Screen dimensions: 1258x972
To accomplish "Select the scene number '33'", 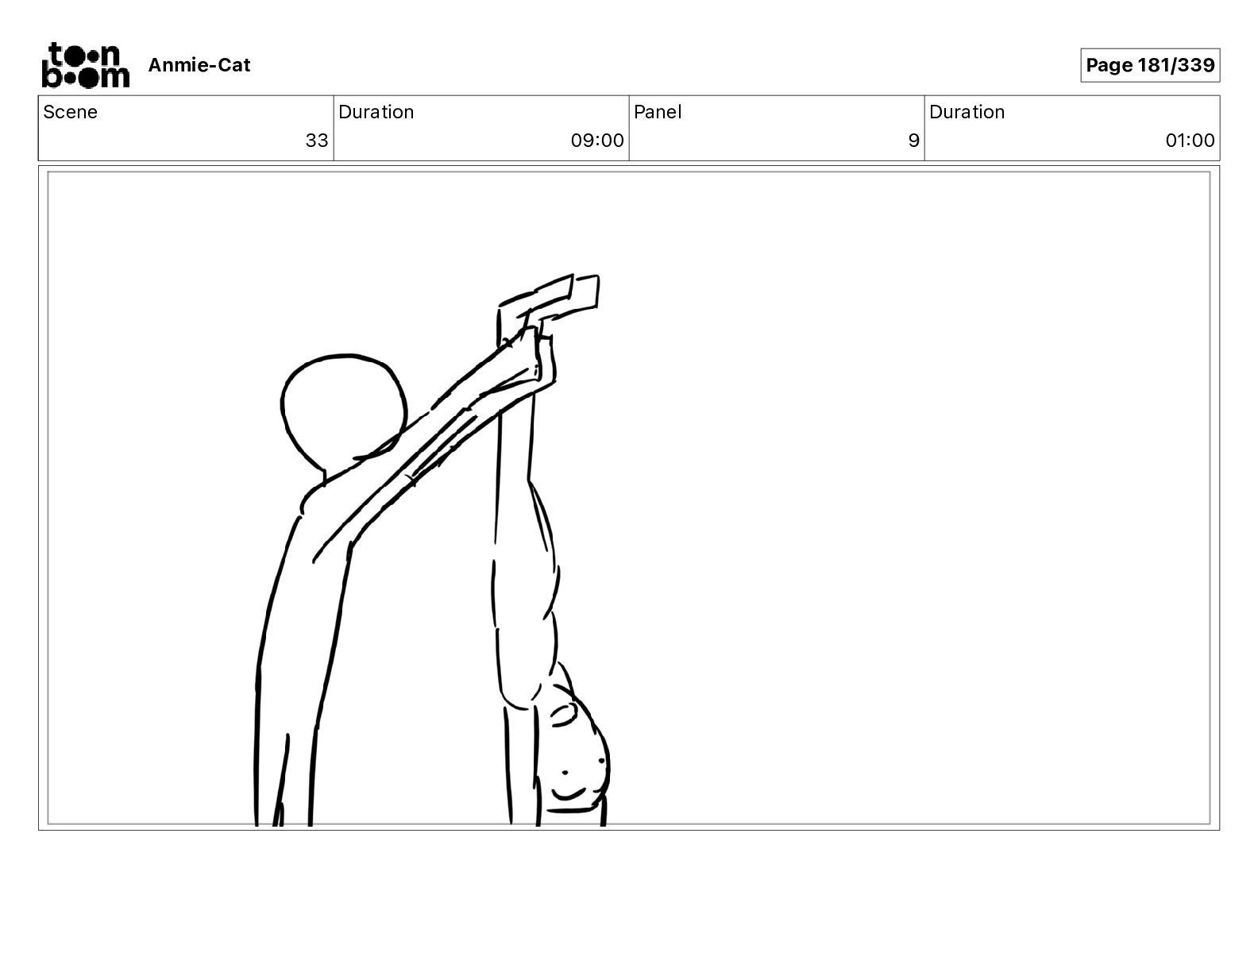I will click(x=317, y=141).
